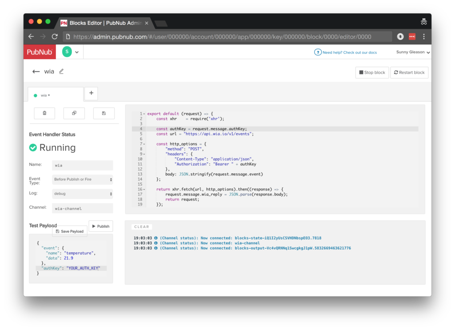Collapse code fold arrow at line 16

pyautogui.click(x=144, y=189)
